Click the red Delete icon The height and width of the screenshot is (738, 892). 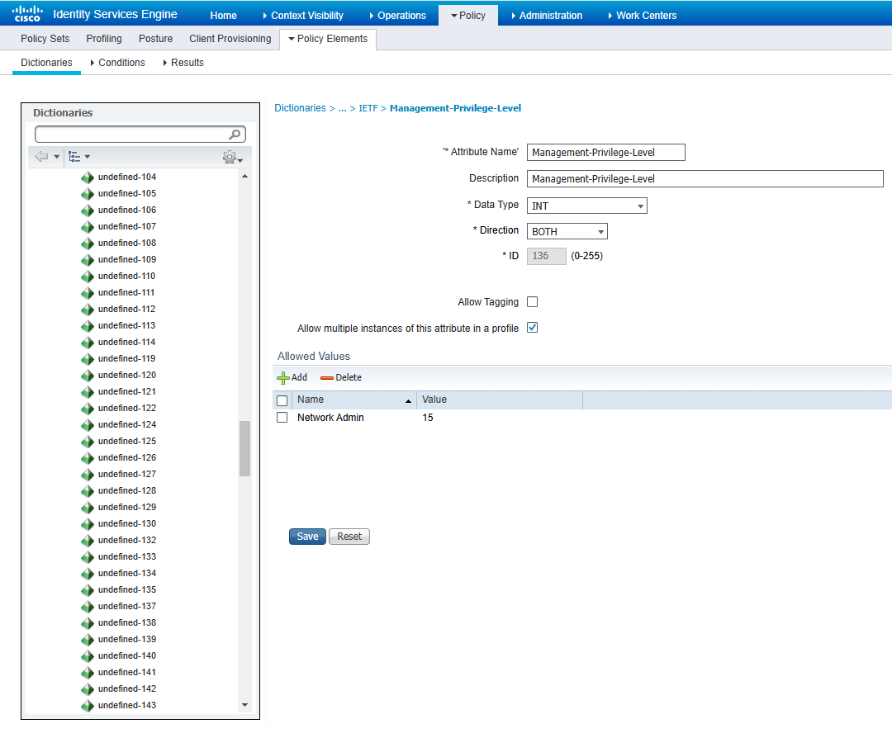(x=327, y=377)
